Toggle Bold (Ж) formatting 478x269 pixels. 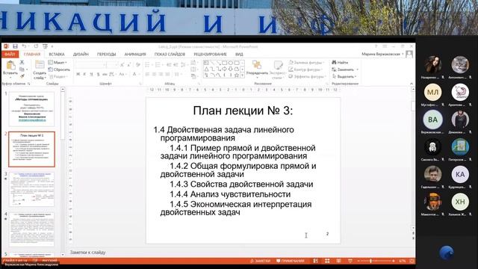point(78,74)
